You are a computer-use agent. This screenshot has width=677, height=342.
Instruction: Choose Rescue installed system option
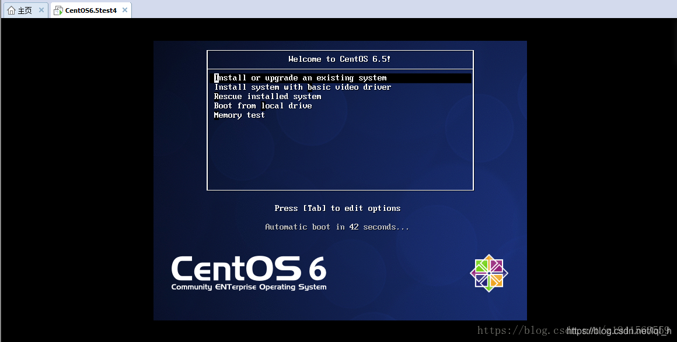[x=268, y=97]
